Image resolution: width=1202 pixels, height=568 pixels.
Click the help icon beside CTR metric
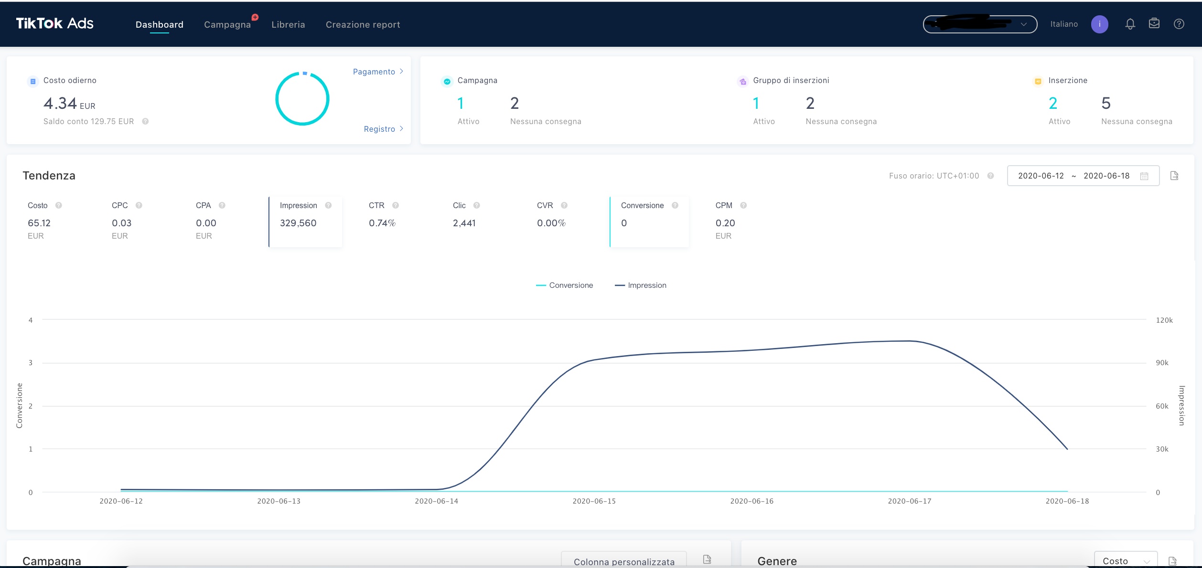(396, 205)
